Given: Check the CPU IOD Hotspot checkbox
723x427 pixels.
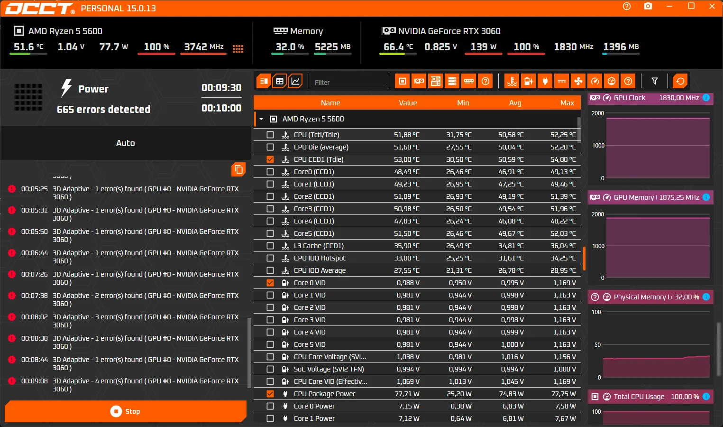Looking at the screenshot, I should 270,258.
